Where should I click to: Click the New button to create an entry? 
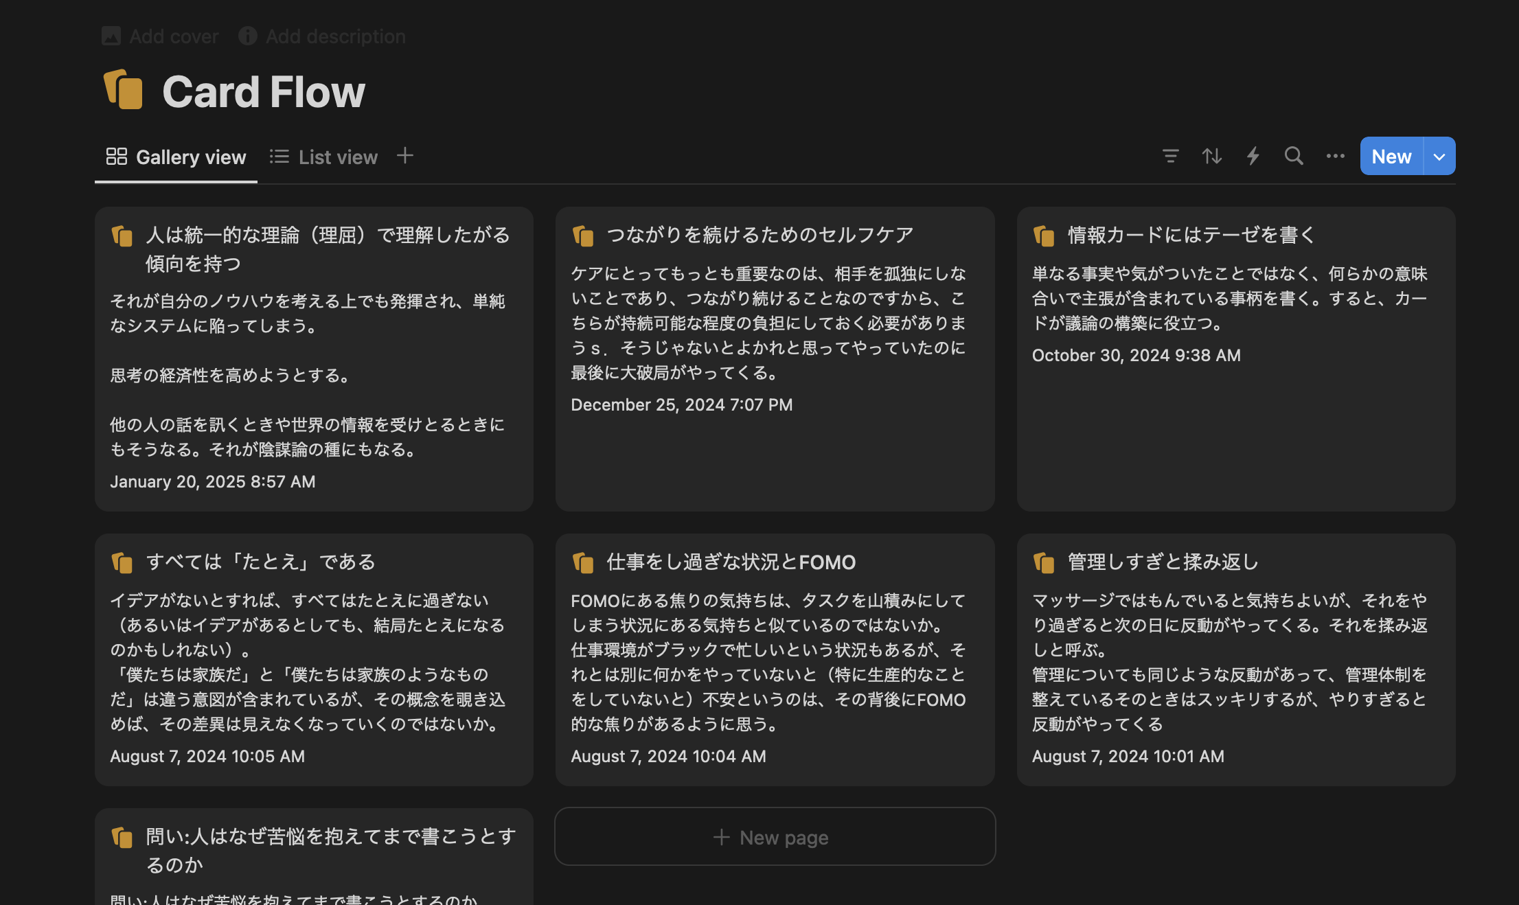(x=1391, y=156)
